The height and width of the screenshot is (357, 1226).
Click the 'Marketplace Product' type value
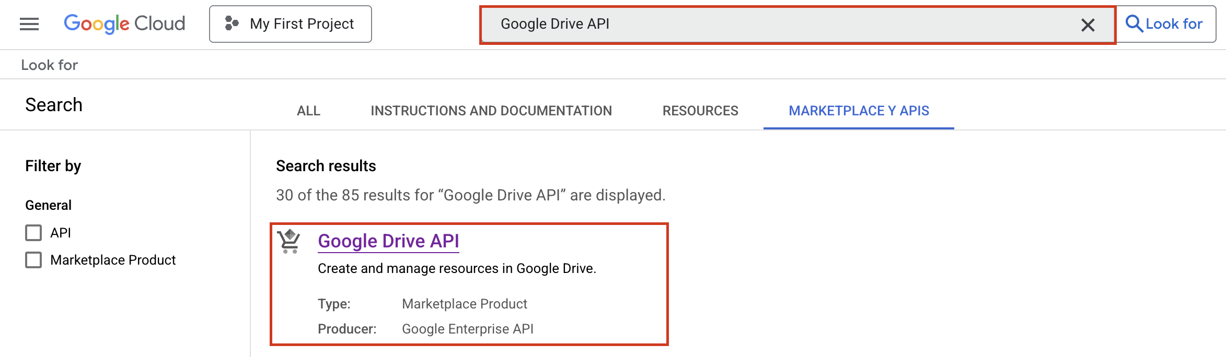pos(465,304)
